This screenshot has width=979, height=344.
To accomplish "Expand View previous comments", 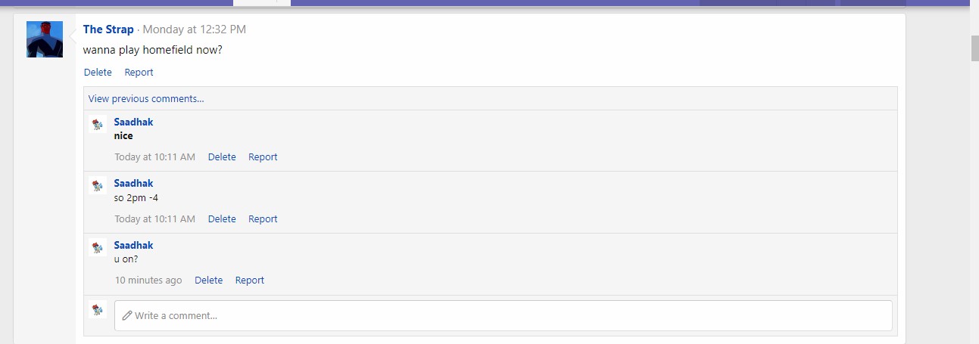I will 146,98.
